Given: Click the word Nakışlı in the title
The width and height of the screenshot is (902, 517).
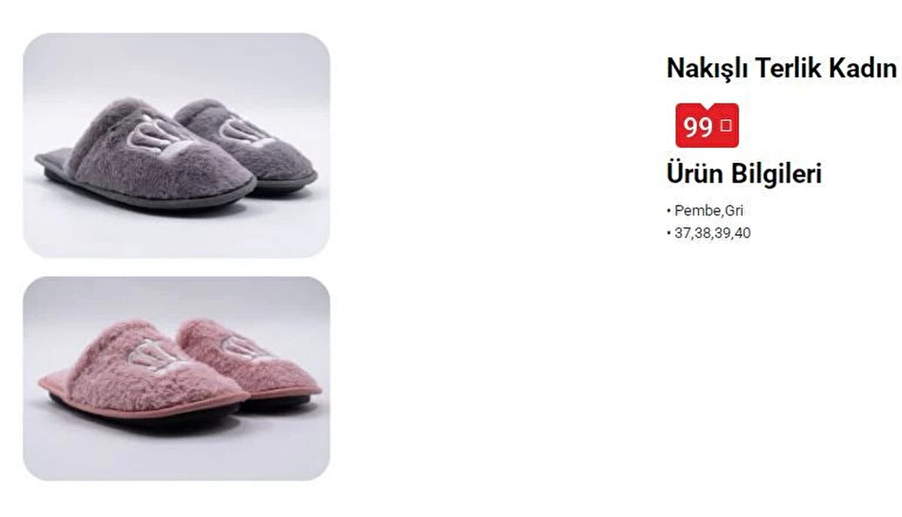Looking at the screenshot, I should [707, 68].
